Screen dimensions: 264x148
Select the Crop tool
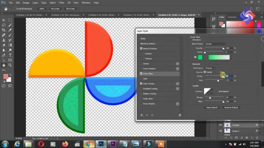pos(4,30)
